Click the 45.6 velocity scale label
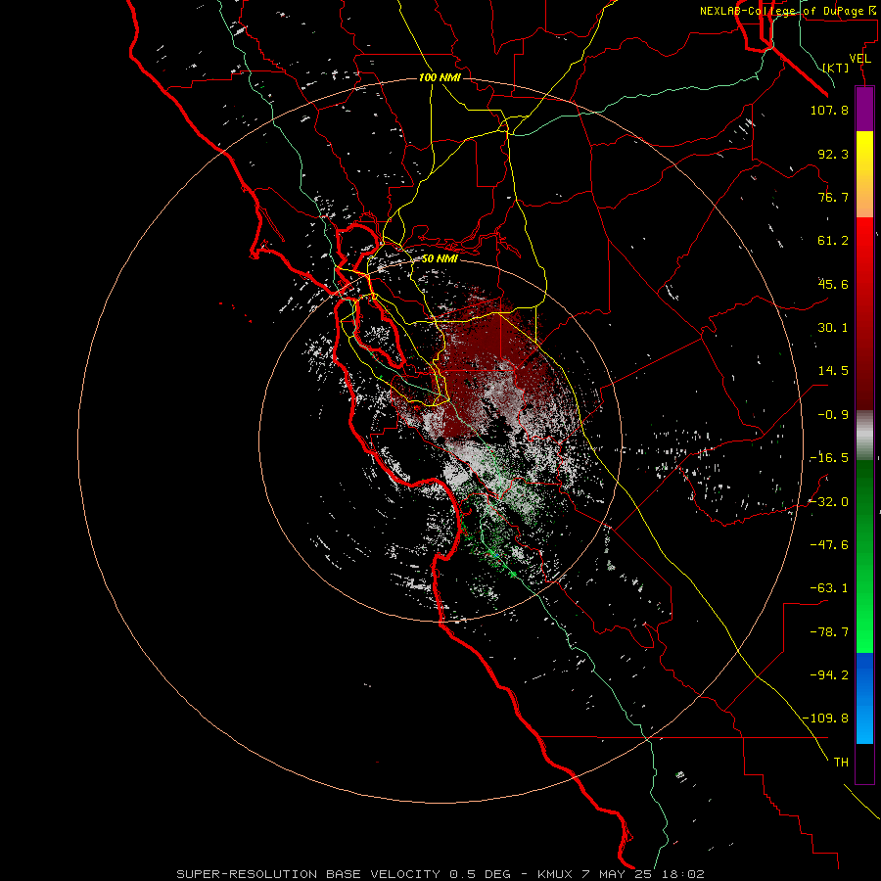Image resolution: width=881 pixels, height=881 pixels. coord(833,284)
